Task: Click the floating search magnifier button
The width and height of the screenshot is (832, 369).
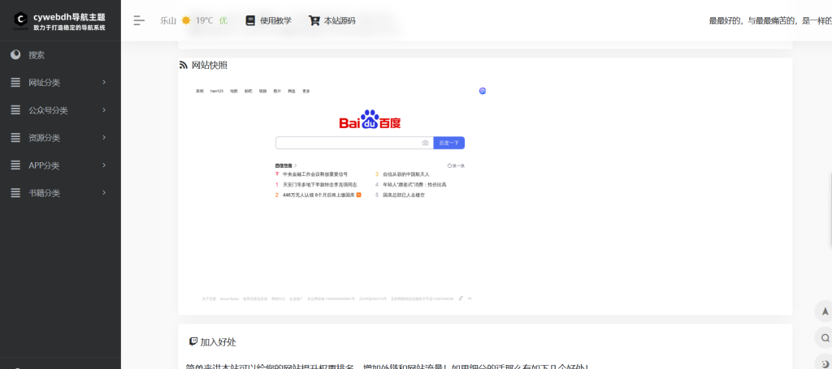Action: [x=825, y=337]
